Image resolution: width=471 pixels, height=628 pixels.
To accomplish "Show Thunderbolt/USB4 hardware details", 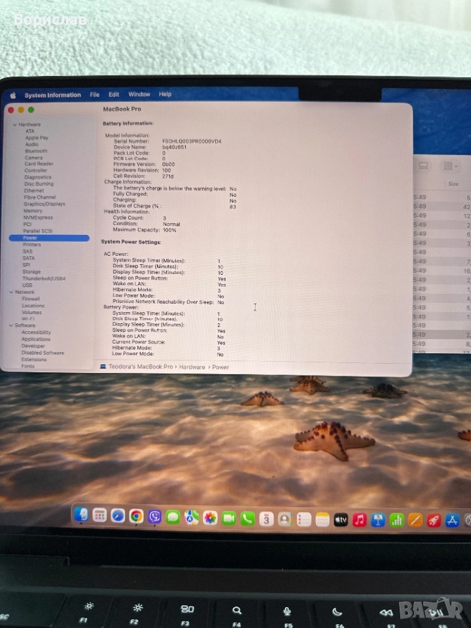I will tap(44, 279).
